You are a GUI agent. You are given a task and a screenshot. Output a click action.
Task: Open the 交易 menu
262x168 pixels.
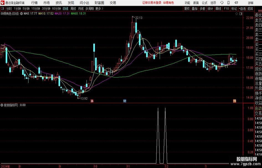coord(113,3)
